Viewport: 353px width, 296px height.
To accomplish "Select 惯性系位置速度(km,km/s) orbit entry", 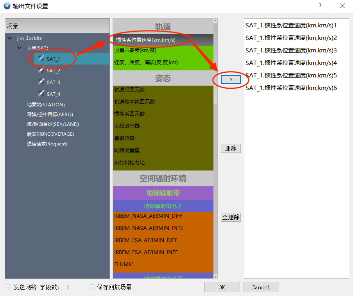I will click(x=163, y=40).
